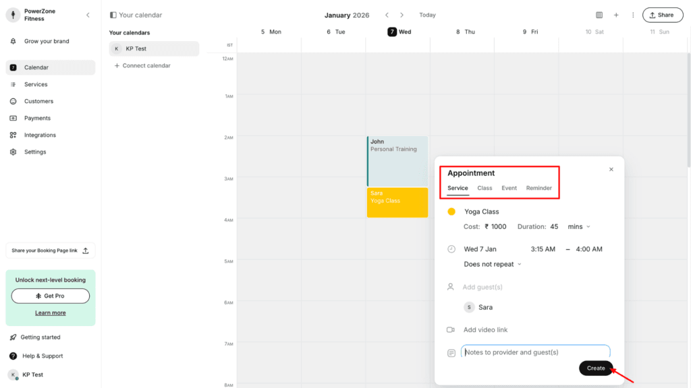
Task: Click the camera icon next to Add video link
Action: (451, 329)
